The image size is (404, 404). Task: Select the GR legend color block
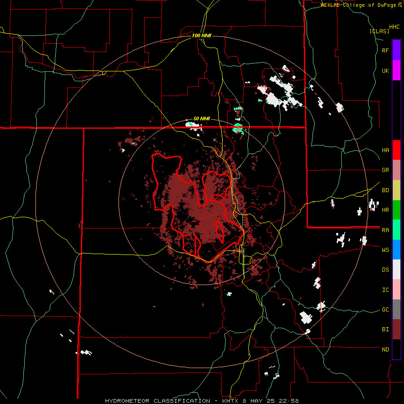pyautogui.click(x=396, y=170)
